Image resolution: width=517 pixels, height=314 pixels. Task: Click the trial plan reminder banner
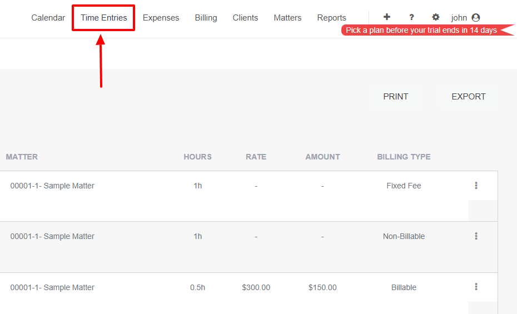[421, 30]
